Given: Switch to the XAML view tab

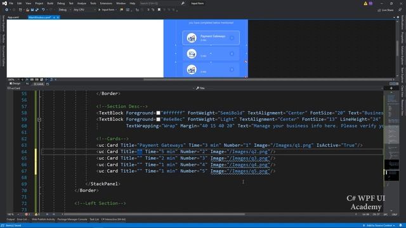Looking at the screenshot, I should pos(38,84).
